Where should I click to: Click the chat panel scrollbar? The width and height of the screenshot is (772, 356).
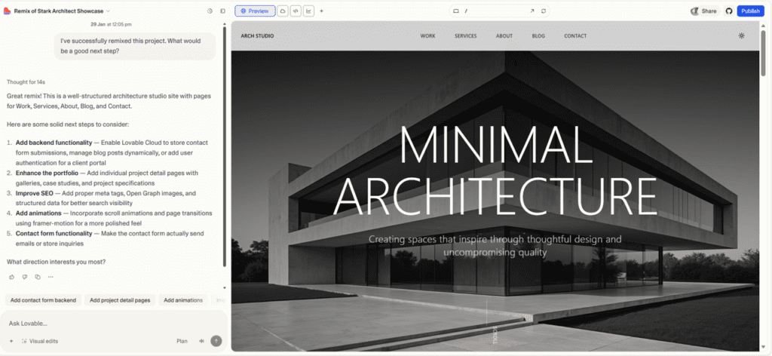225,148
